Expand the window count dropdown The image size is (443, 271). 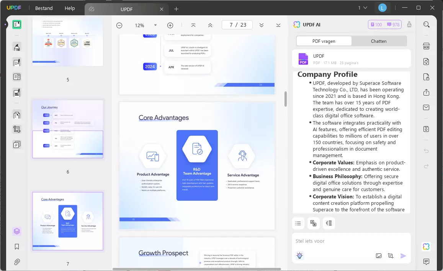point(363,8)
